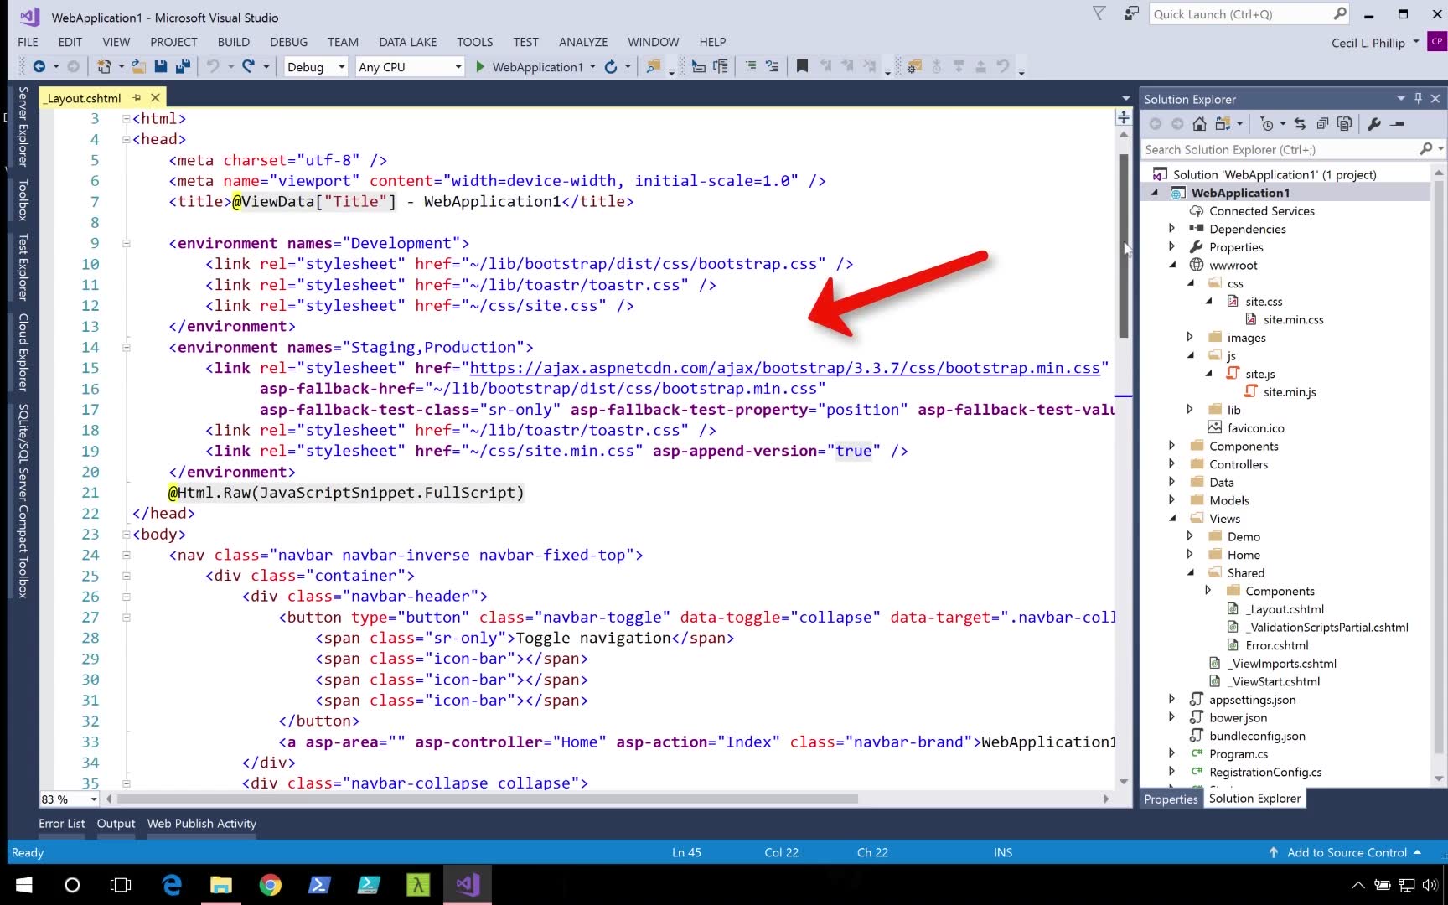1448x905 pixels.
Task: Toggle pin on _Layout.cshtml tab
Action: pyautogui.click(x=137, y=98)
